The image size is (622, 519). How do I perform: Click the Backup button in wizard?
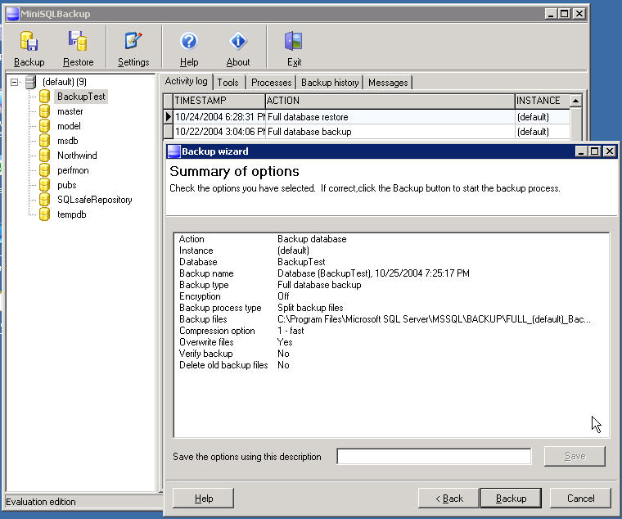tap(511, 498)
